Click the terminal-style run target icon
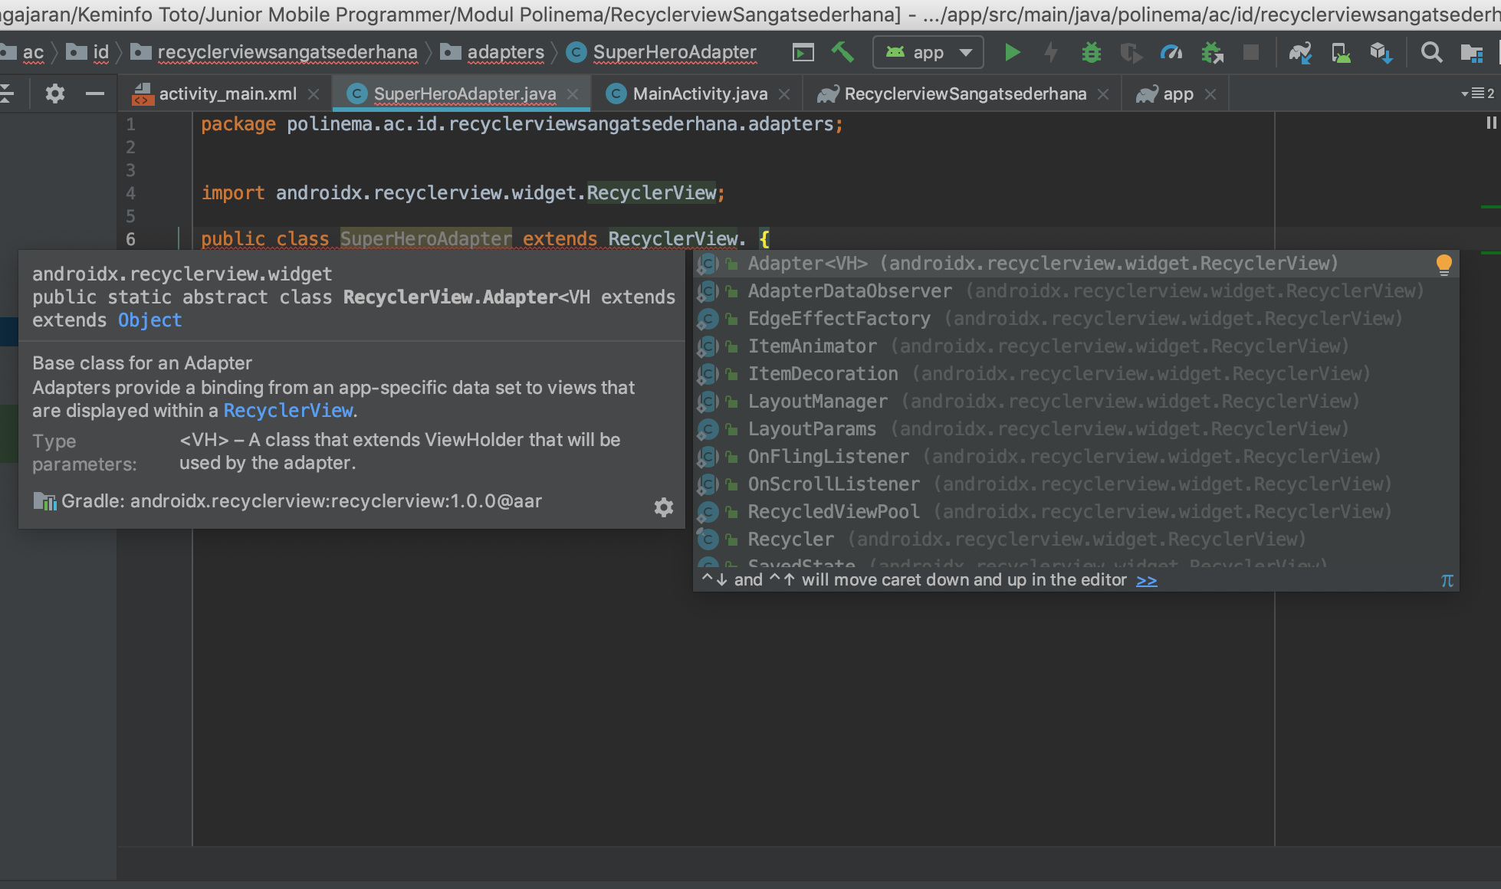Image resolution: width=1501 pixels, height=889 pixels. [x=803, y=52]
